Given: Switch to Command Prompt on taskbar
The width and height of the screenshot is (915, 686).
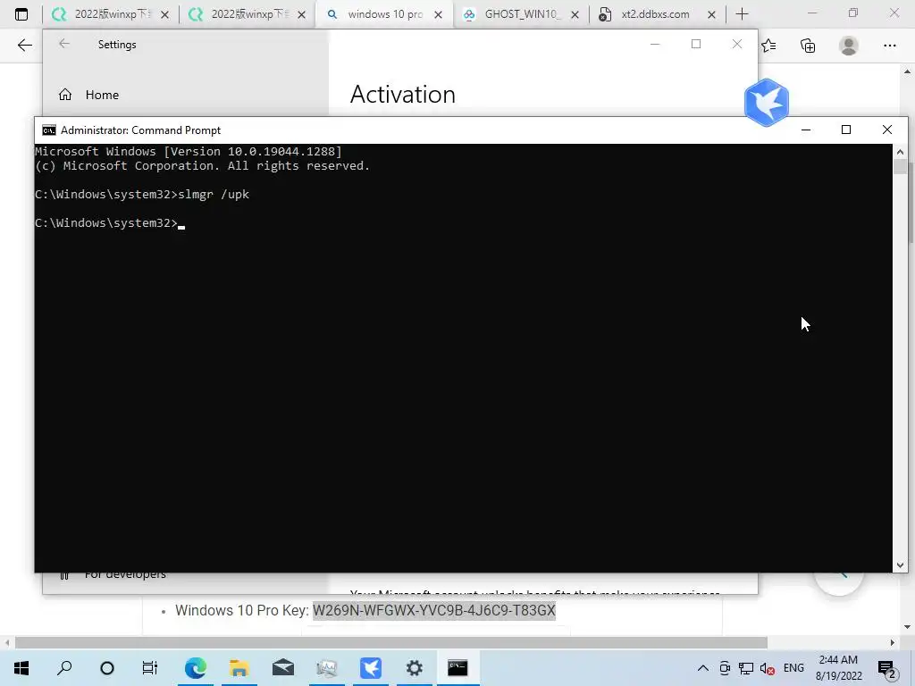Looking at the screenshot, I should coord(457,668).
